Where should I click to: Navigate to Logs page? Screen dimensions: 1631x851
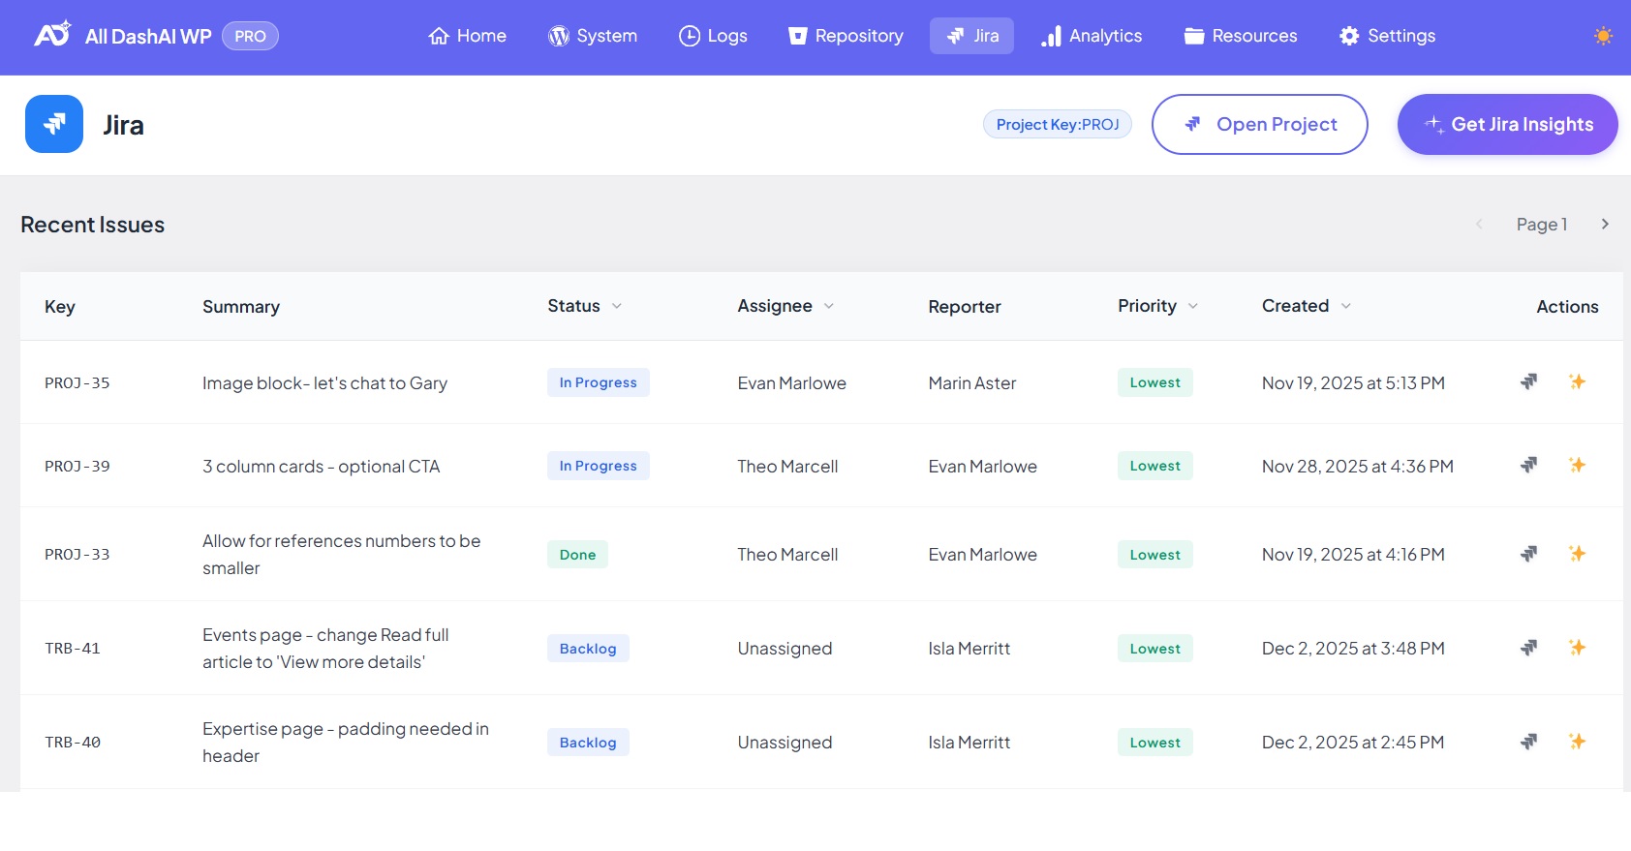(x=713, y=36)
